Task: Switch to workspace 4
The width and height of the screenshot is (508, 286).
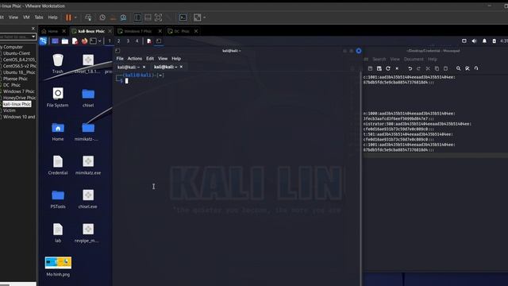Action: [137, 41]
